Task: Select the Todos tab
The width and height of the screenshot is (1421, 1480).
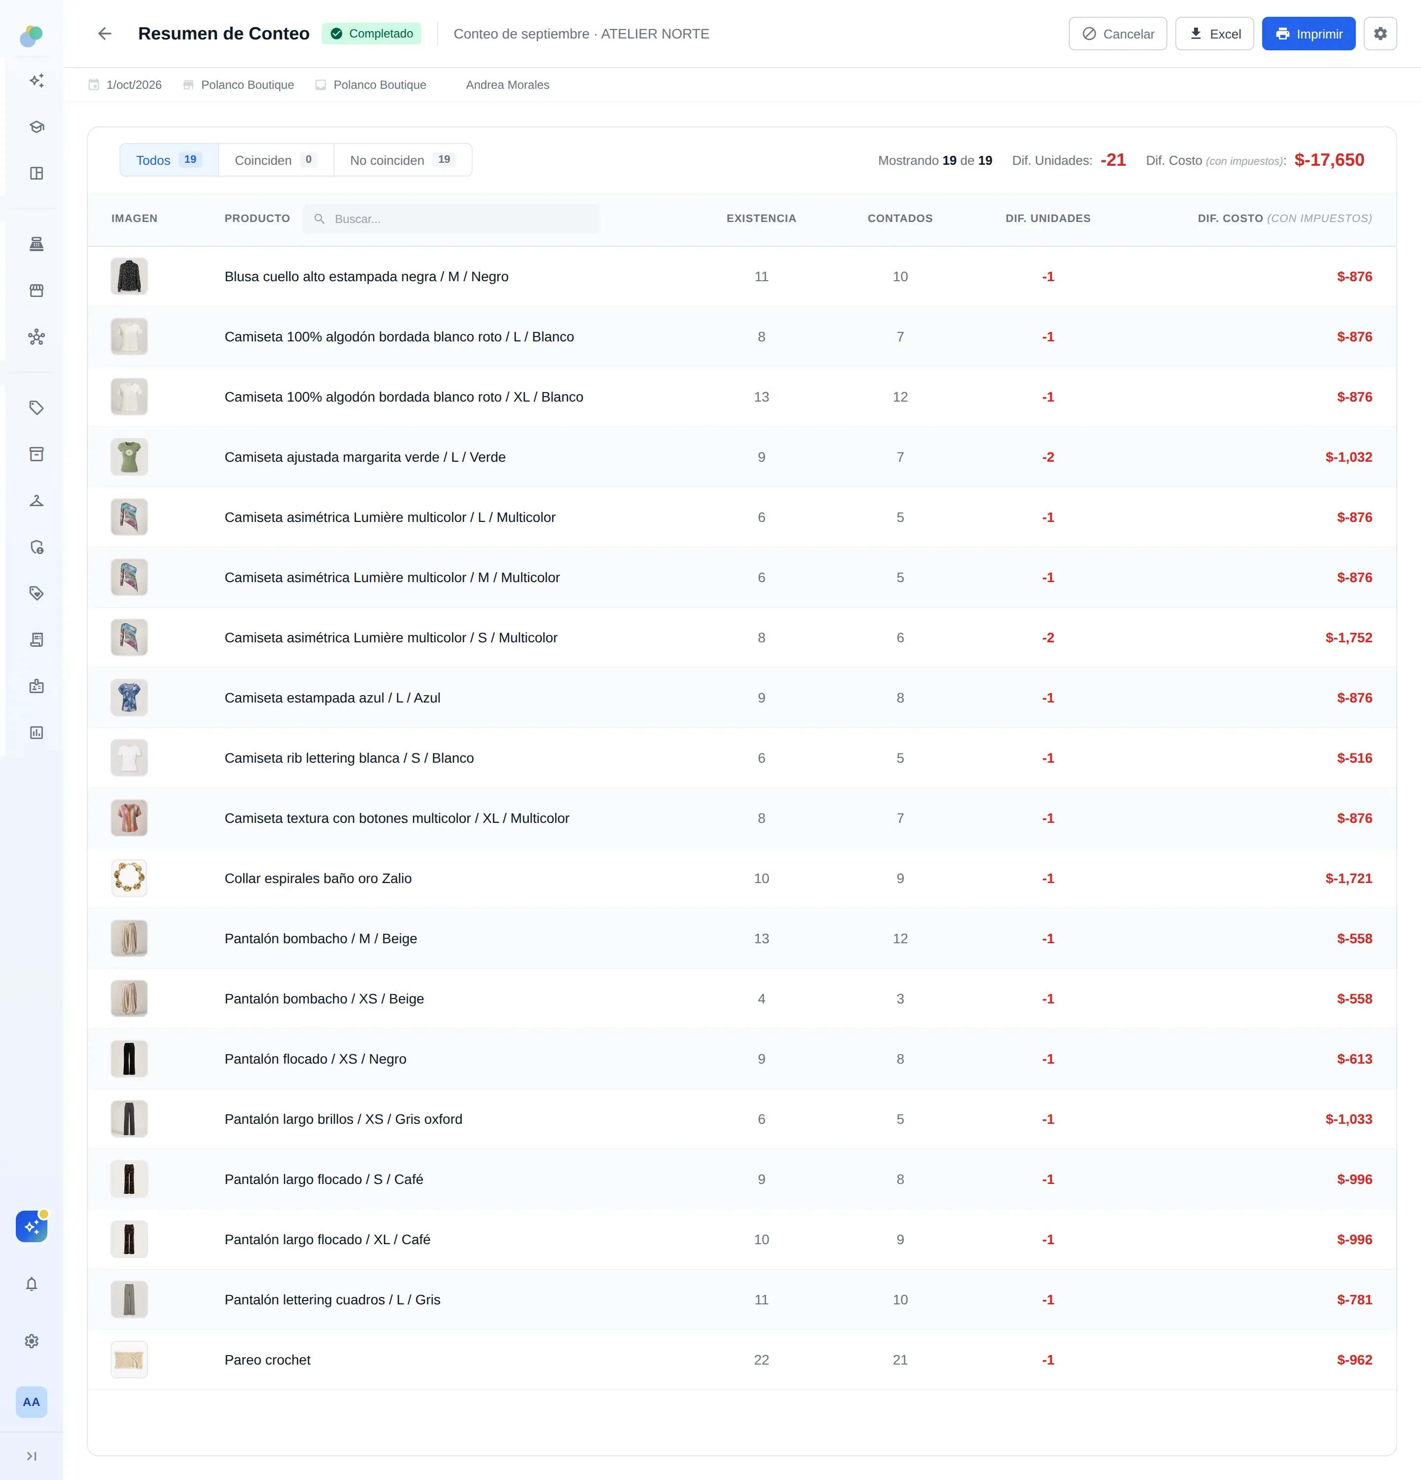Action: point(169,160)
